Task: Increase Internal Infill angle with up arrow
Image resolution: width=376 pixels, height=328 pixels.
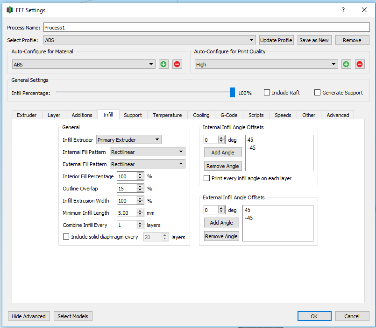Action: [221, 138]
